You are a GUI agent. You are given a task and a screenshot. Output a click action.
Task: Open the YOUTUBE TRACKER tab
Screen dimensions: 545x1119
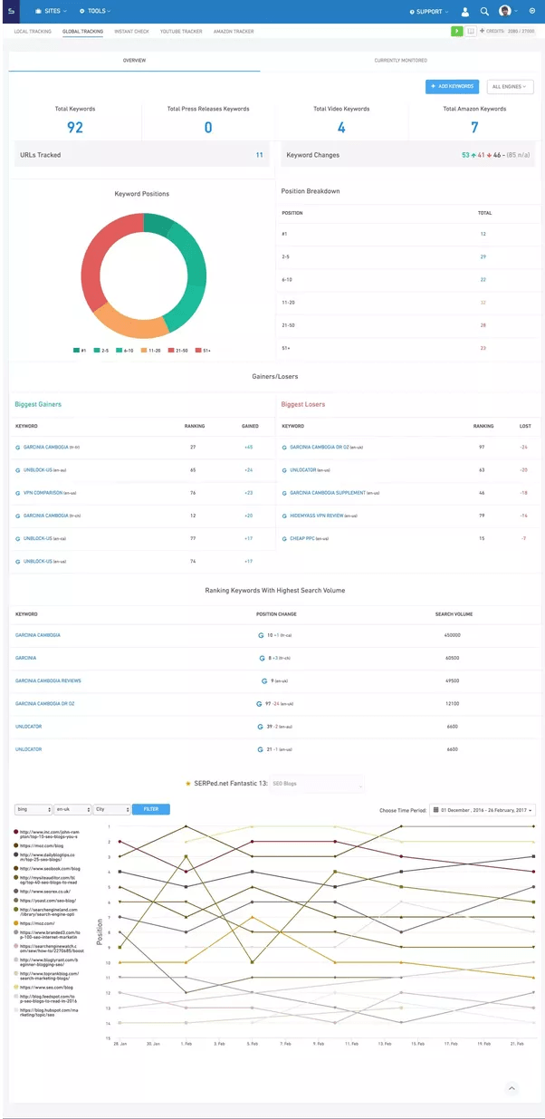pos(181,31)
